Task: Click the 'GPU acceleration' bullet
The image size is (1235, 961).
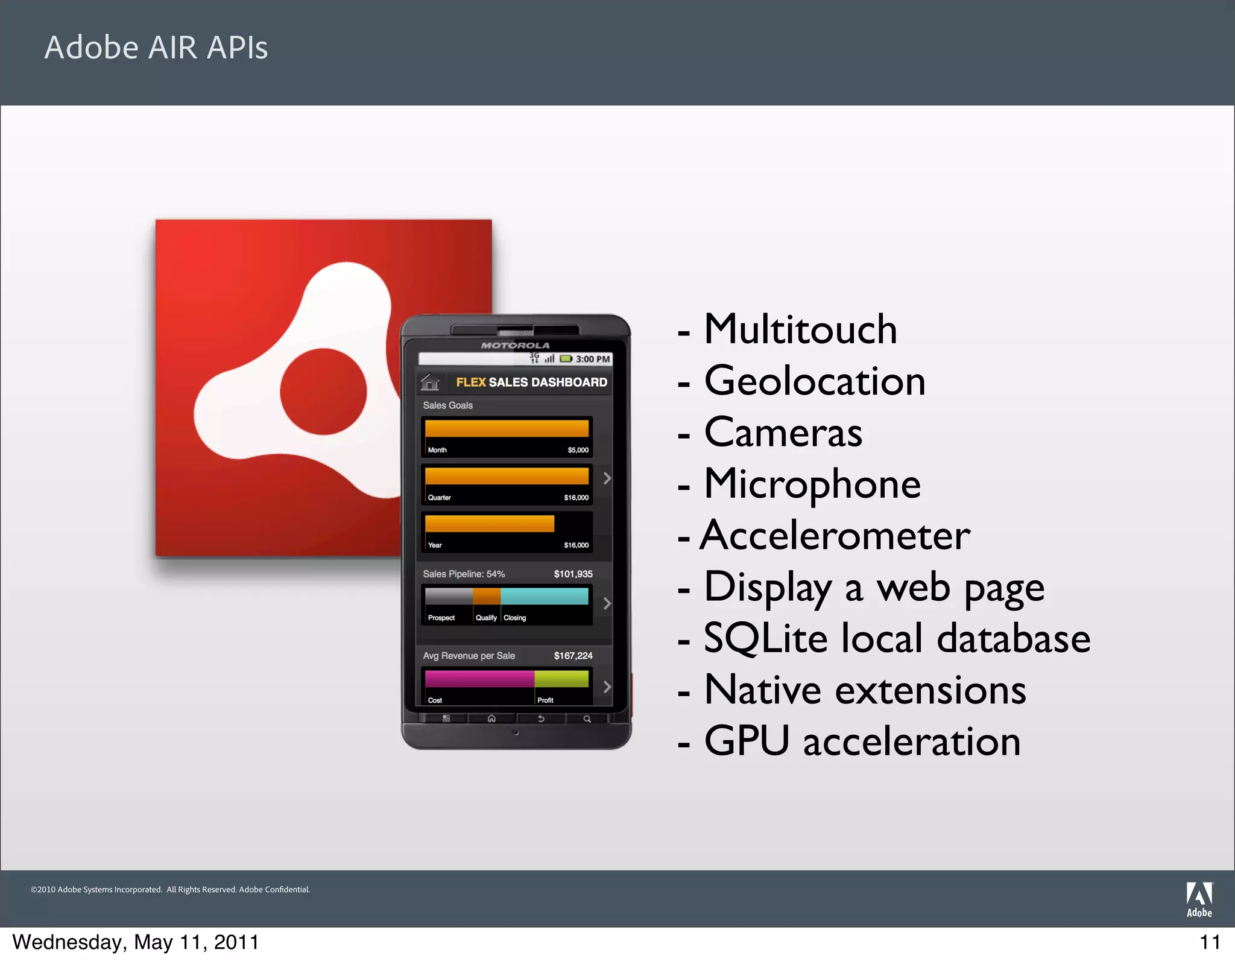Action: click(x=862, y=741)
